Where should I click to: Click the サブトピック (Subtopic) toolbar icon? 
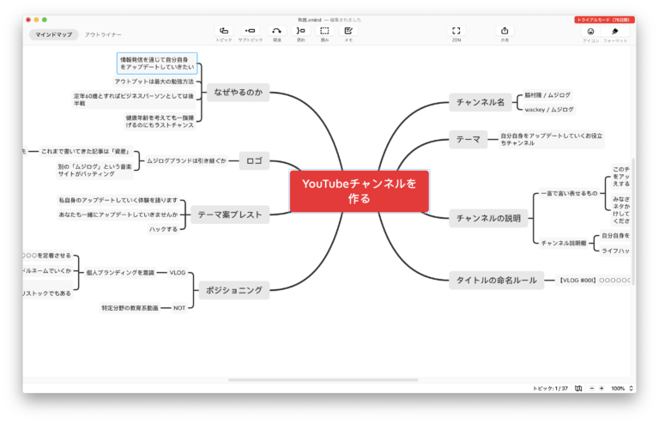pyautogui.click(x=250, y=31)
